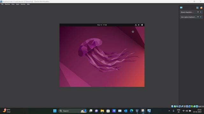The image size is (204, 114).
Task: Open Wi-Fi quick settings in tray
Action: pos(184,111)
